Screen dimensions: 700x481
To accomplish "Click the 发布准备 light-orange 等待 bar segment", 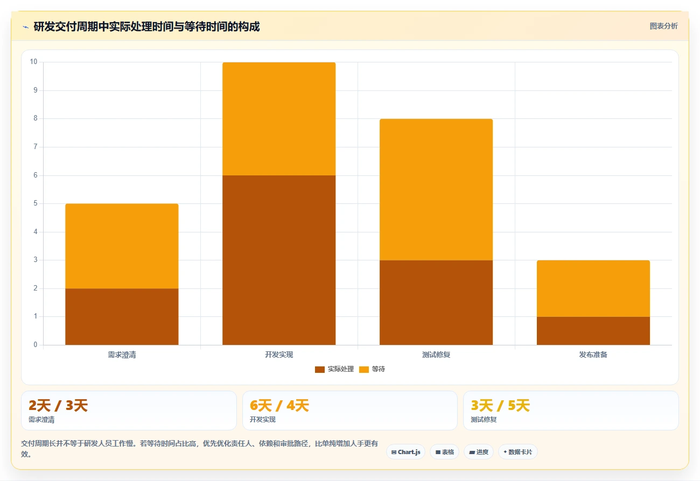I will pyautogui.click(x=593, y=288).
